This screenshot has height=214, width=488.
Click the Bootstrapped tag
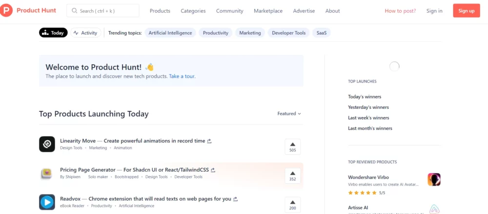click(127, 177)
